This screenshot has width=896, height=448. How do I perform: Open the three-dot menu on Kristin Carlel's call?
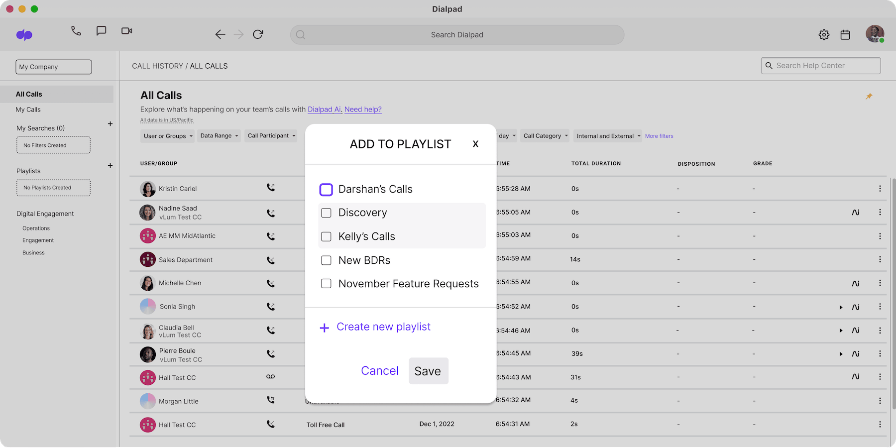click(x=881, y=188)
